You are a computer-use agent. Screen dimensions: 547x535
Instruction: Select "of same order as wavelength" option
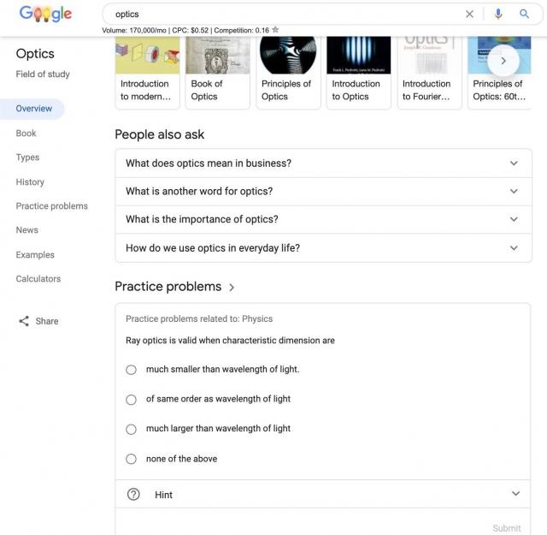tap(131, 400)
